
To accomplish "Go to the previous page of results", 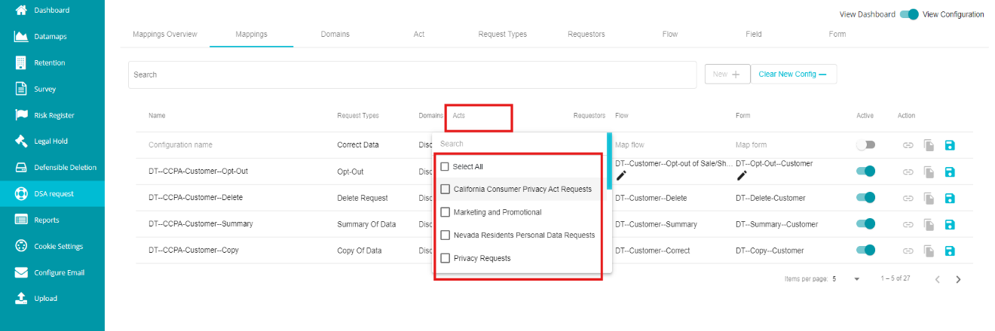I will tap(938, 279).
